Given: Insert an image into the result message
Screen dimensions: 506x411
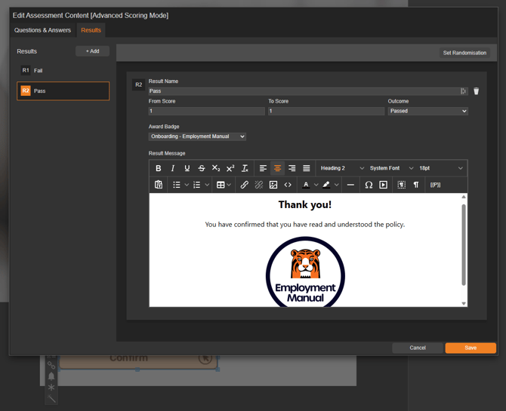Looking at the screenshot, I should pos(273,185).
